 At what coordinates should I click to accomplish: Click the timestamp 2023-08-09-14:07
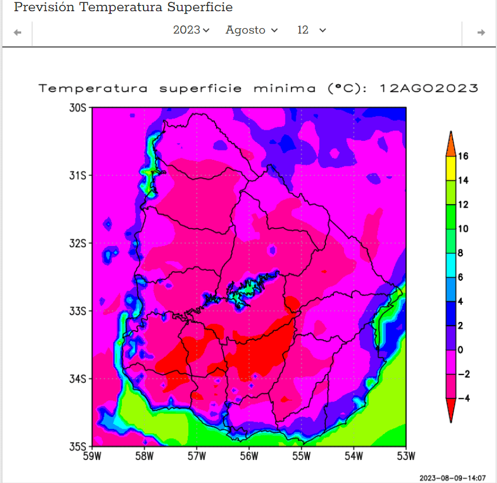click(452, 478)
